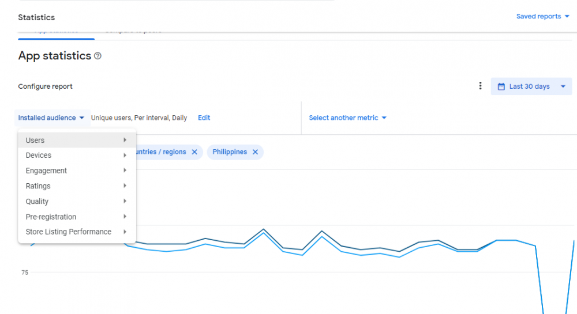Select the Philippines chip label
Image resolution: width=577 pixels, height=314 pixels.
(230, 152)
